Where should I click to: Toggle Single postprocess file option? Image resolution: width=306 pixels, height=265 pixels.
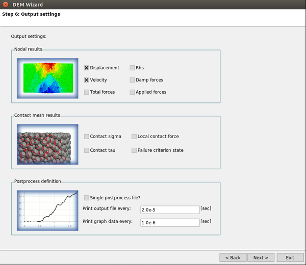[87, 198]
